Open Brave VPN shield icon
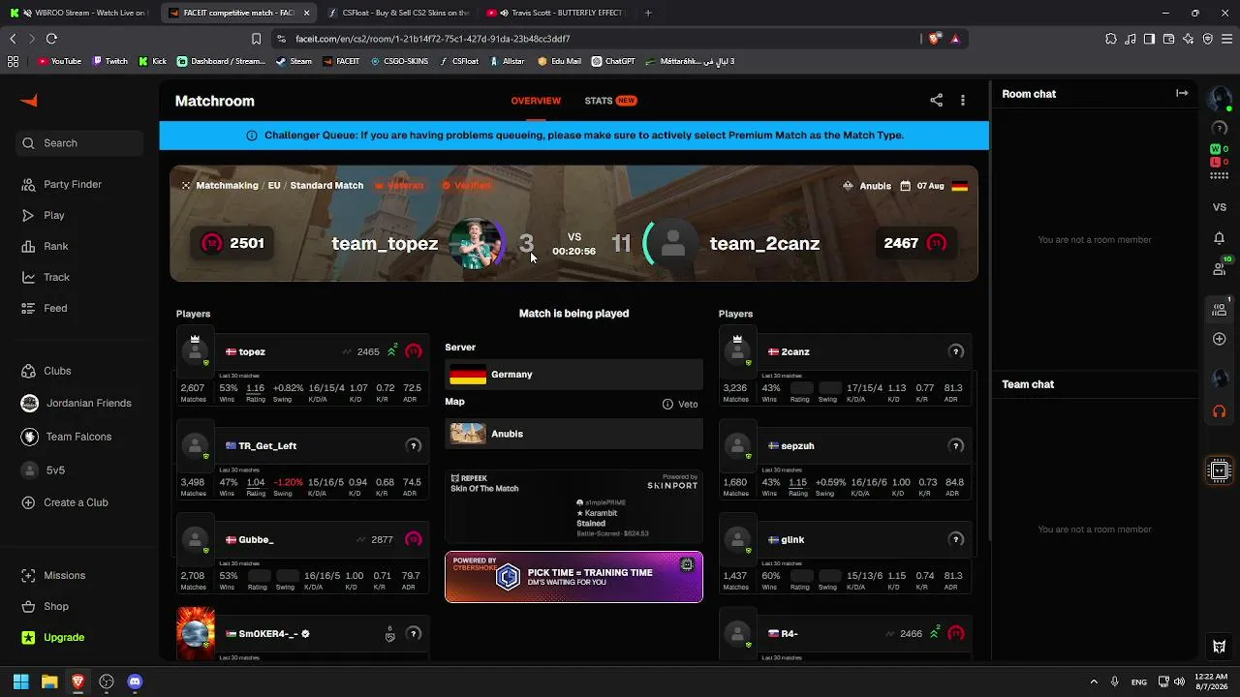Image resolution: width=1240 pixels, height=697 pixels. pos(1207,39)
